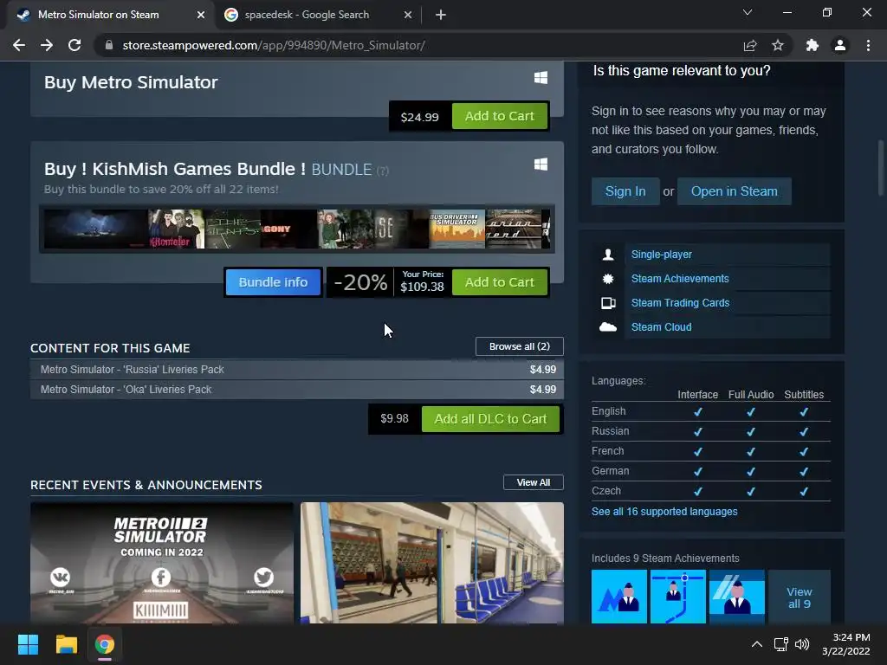Screen dimensions: 887x665
Task: Open the Chrome extensions puzzle icon
Action: tap(813, 45)
